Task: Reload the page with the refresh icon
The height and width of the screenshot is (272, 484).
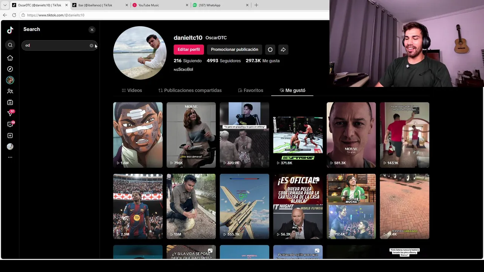Action: pyautogui.click(x=14, y=15)
